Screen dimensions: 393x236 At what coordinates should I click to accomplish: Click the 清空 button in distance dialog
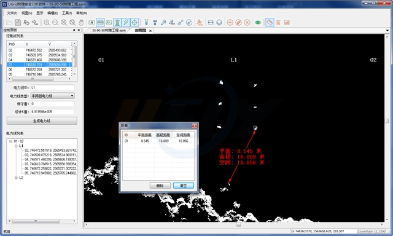(184, 186)
